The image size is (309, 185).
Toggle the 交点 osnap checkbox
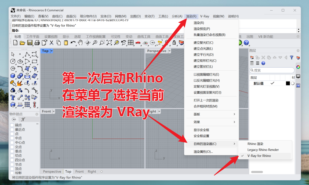click(12, 147)
